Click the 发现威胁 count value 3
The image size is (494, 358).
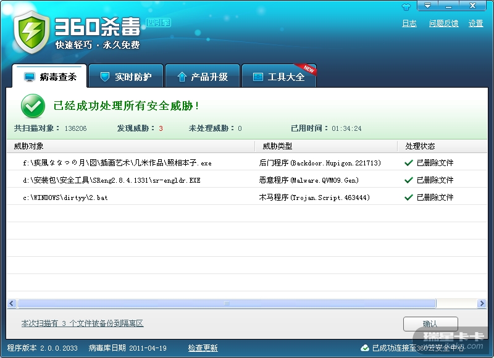(161, 128)
